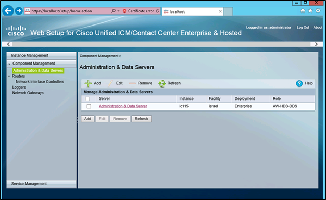This screenshot has width=326, height=200.
Task: Open the address bar autocomplete dropdown arrow
Action: [119, 11]
